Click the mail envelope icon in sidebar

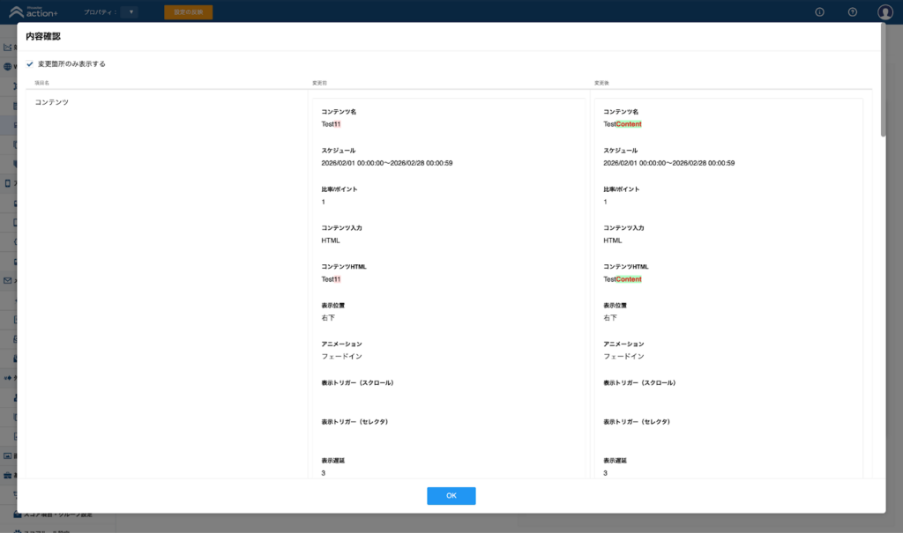pyautogui.click(x=8, y=280)
